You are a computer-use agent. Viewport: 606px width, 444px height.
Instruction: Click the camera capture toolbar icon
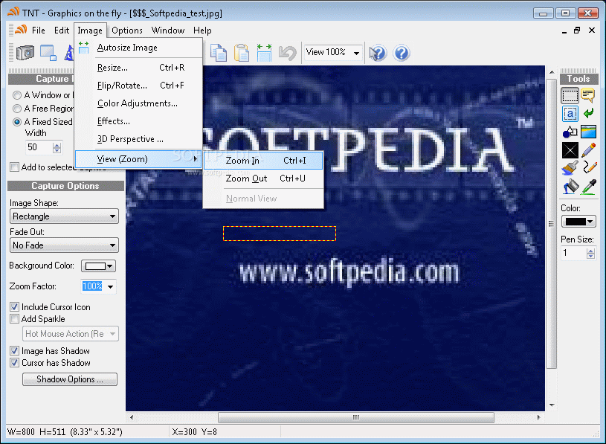click(25, 53)
